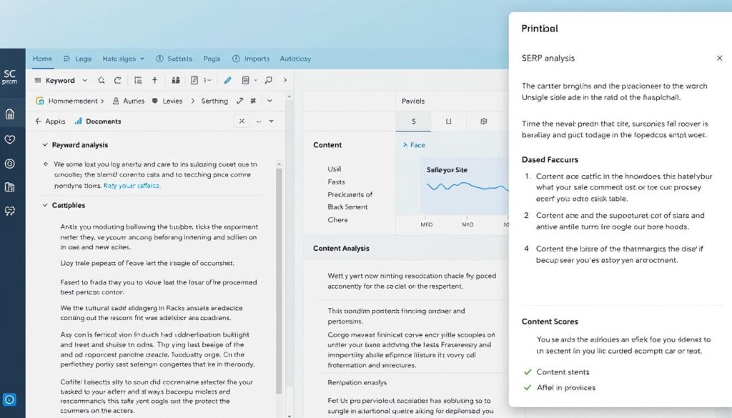Click the Face link above the chart
This screenshot has width=732, height=418.
coord(415,145)
